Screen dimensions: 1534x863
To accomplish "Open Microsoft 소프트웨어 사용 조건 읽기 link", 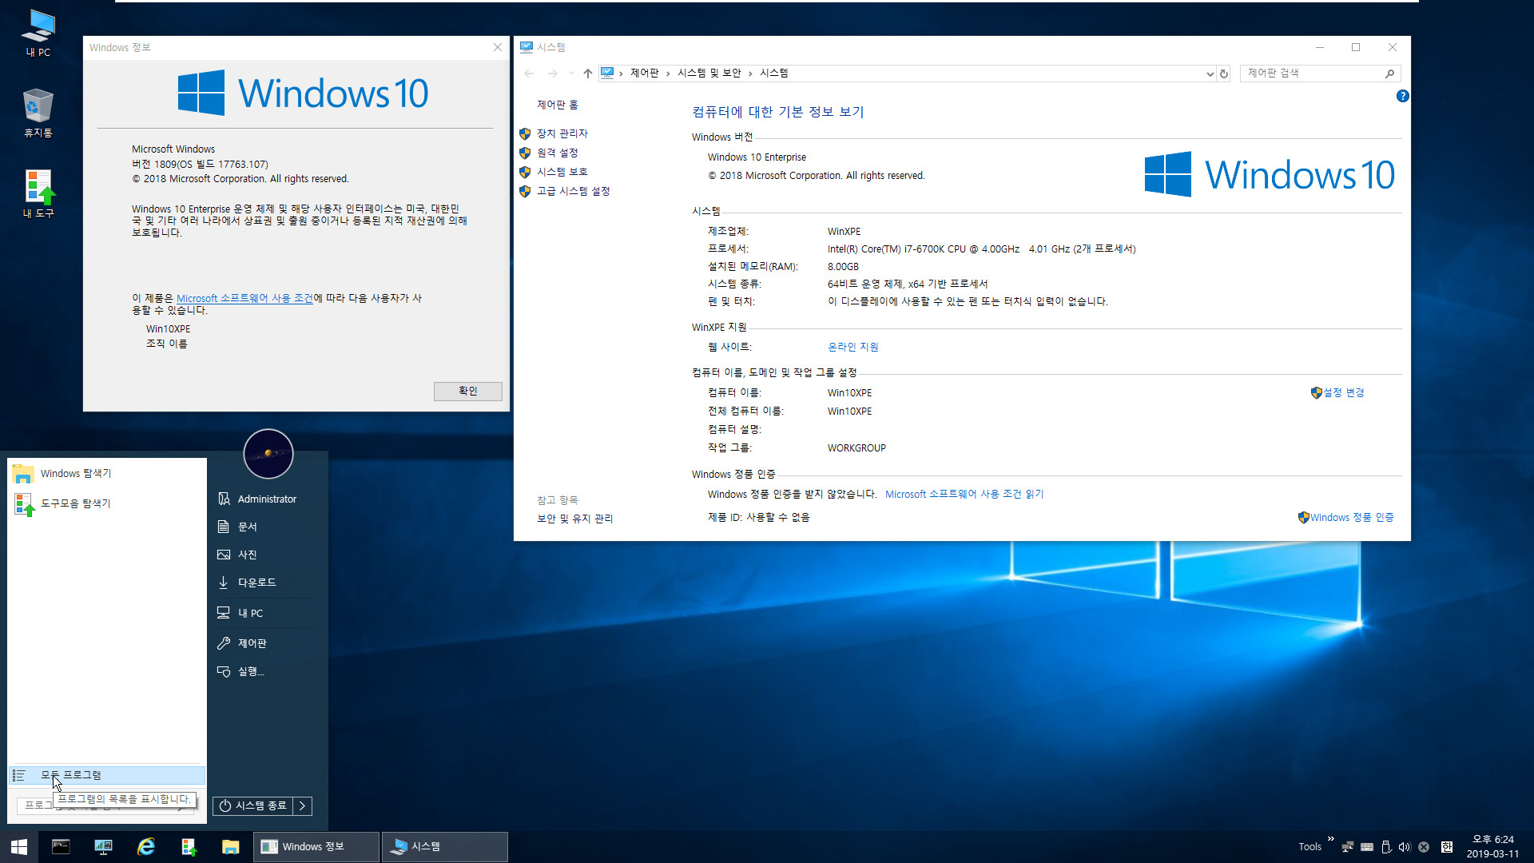I will click(x=964, y=495).
